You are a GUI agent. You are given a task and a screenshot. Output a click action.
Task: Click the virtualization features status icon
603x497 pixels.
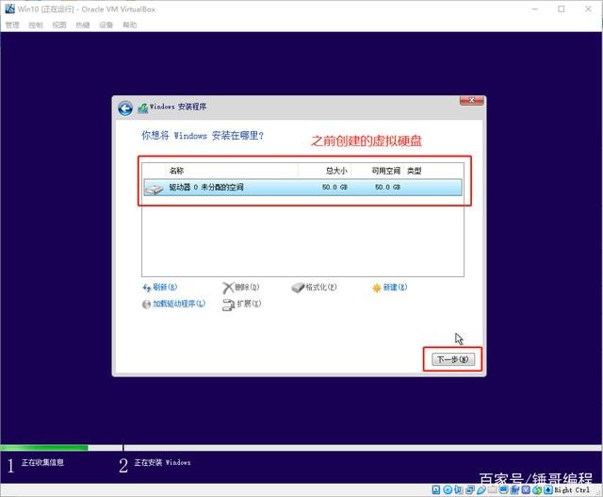pos(526,489)
